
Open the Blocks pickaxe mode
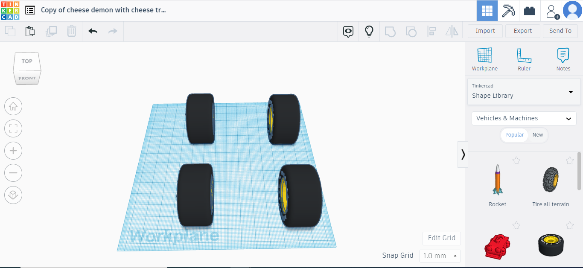(508, 11)
